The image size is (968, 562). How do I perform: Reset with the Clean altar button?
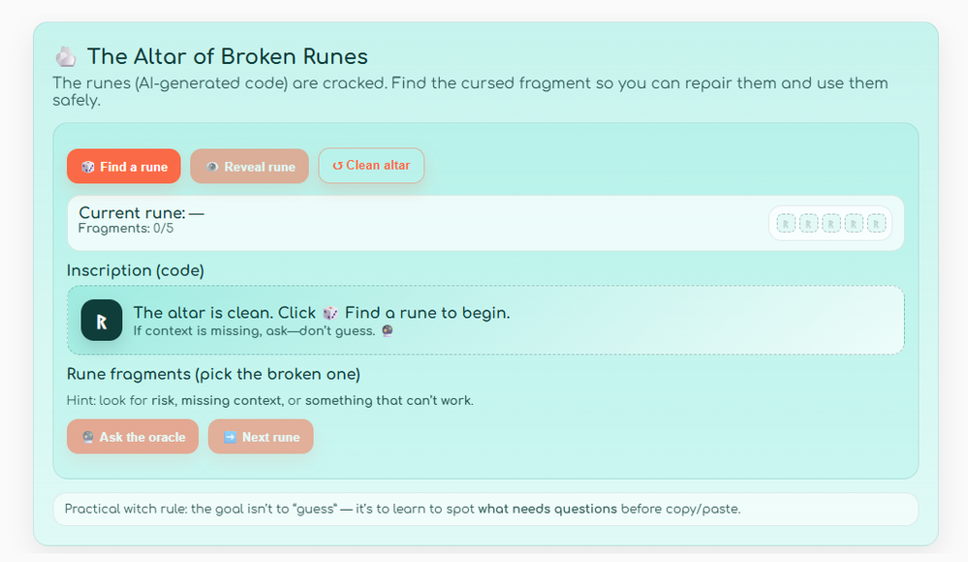tap(371, 166)
